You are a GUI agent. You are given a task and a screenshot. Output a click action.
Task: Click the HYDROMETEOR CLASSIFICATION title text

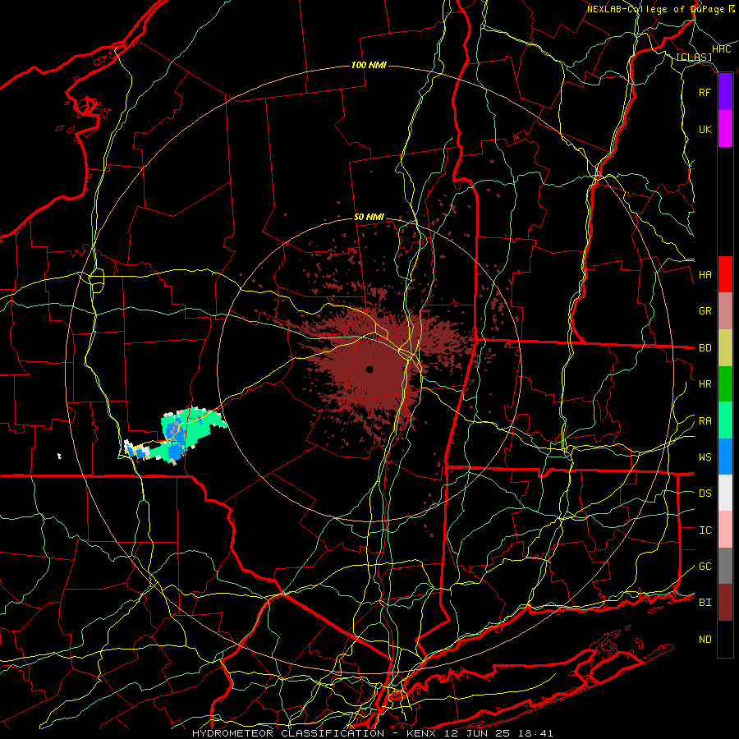coord(288,733)
